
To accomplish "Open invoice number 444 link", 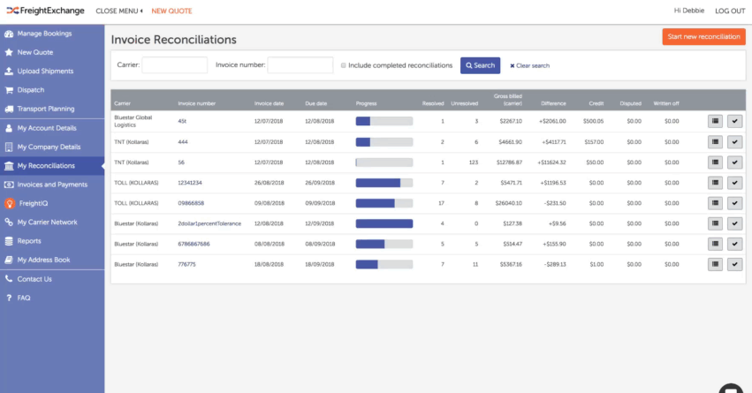I will [183, 142].
